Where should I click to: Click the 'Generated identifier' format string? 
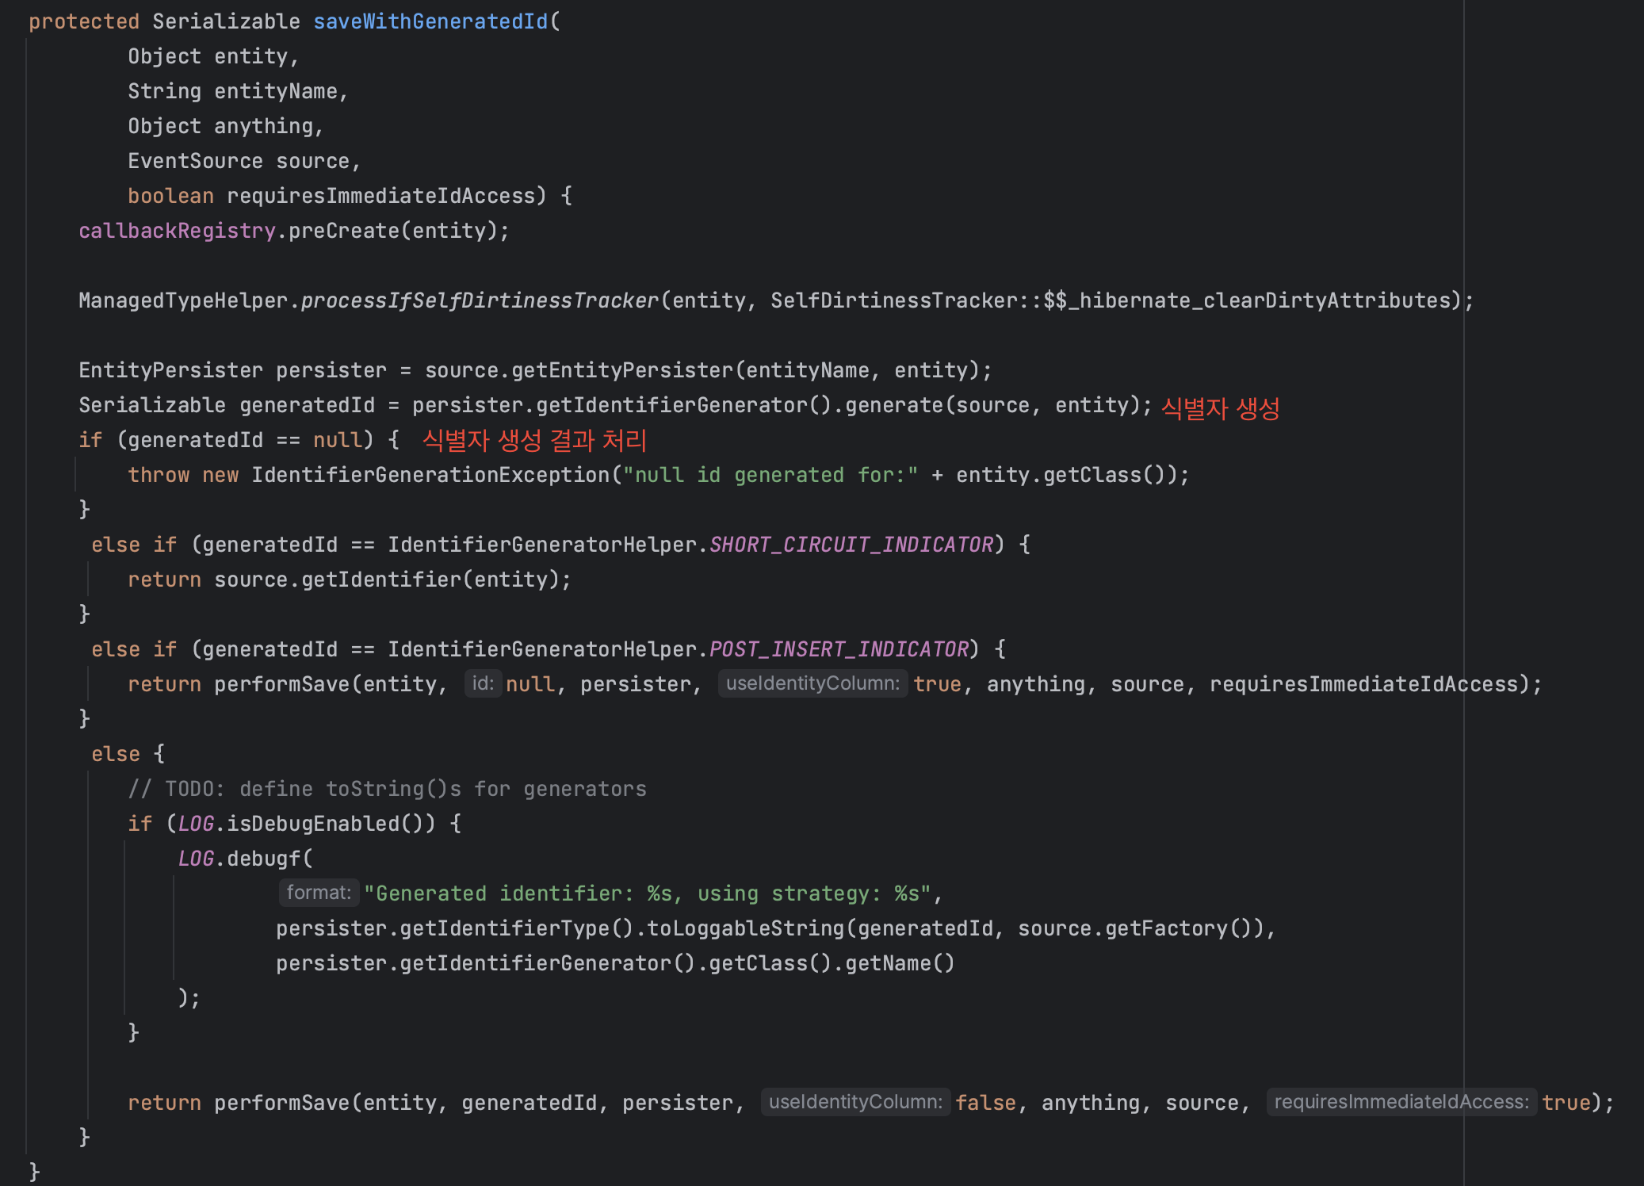pos(647,893)
